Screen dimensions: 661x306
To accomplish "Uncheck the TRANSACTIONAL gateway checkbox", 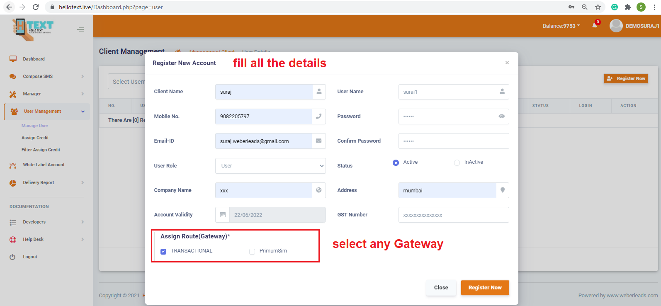I will (163, 251).
